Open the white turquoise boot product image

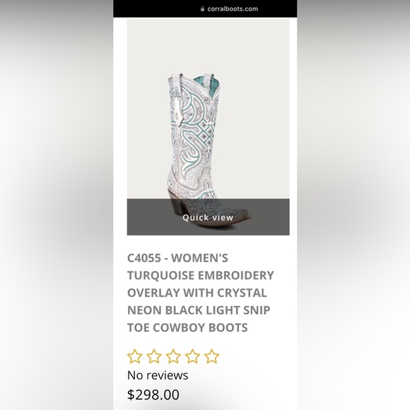coord(208,127)
